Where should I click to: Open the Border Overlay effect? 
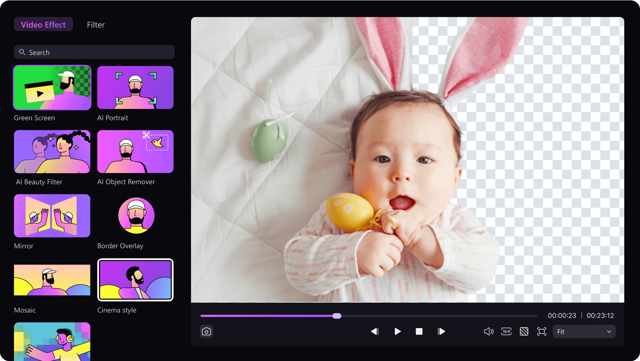(x=136, y=216)
